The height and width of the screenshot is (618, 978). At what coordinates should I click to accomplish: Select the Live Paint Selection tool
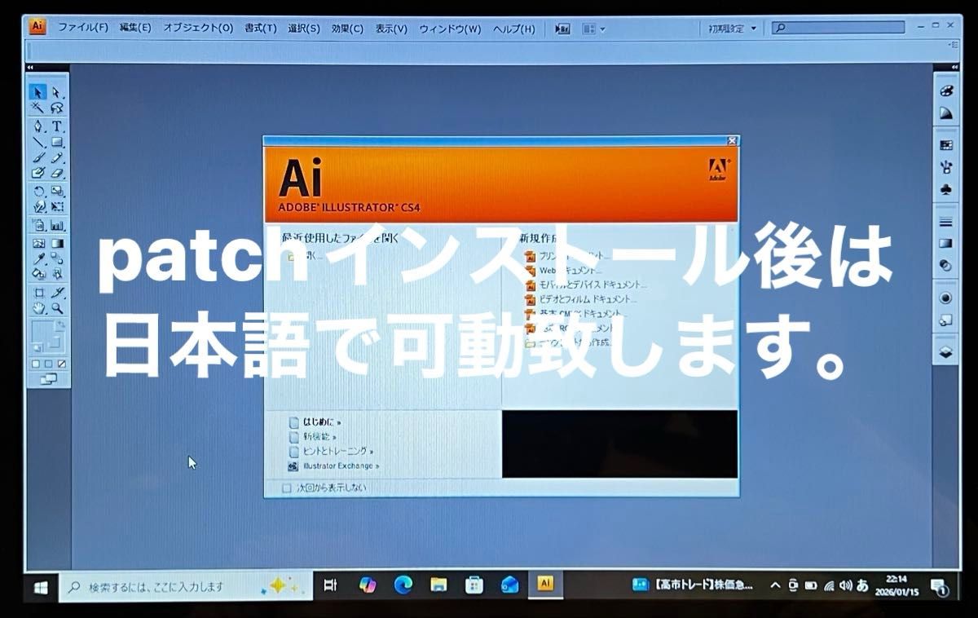pyautogui.click(x=57, y=274)
